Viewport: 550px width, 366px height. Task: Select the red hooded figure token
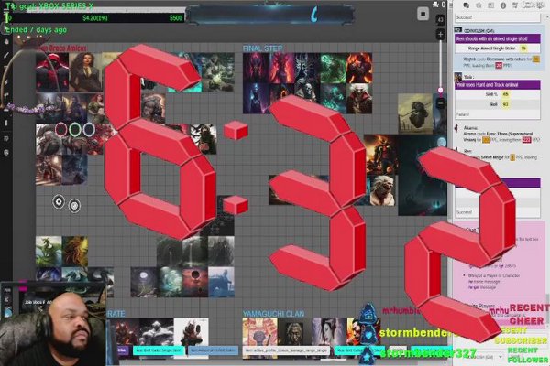point(52,71)
